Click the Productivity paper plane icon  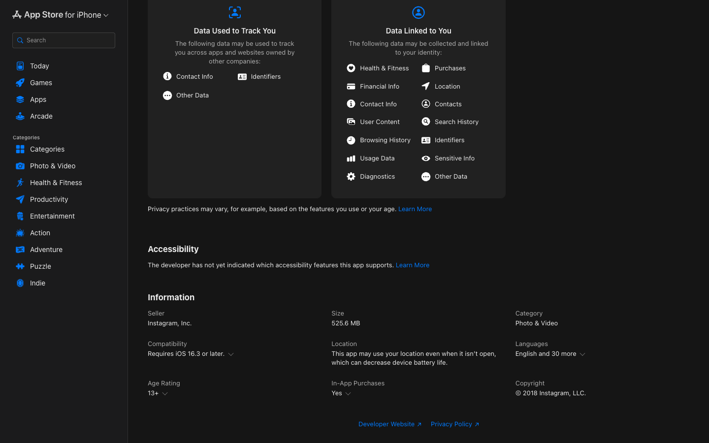coord(20,199)
